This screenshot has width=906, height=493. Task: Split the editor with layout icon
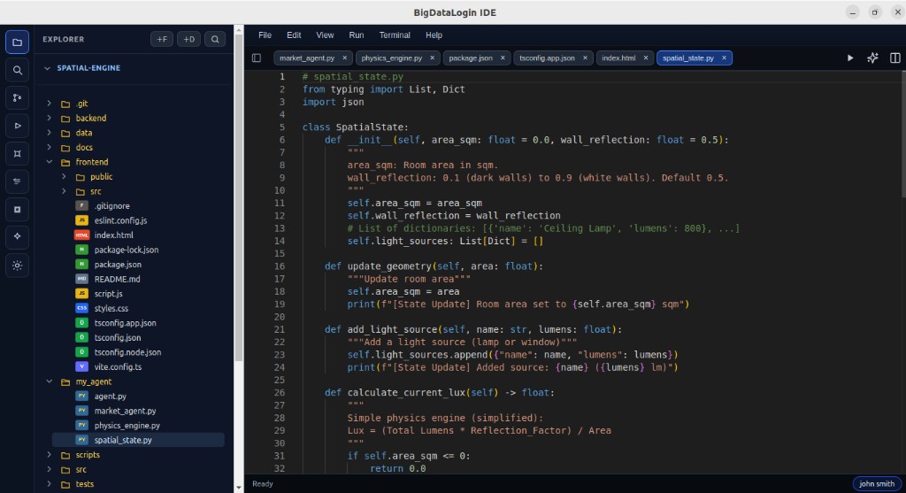(x=895, y=58)
